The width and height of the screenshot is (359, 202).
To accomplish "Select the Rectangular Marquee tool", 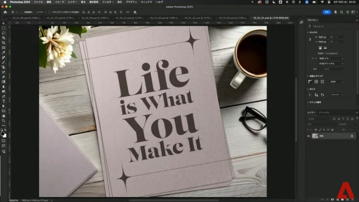I will (3, 28).
